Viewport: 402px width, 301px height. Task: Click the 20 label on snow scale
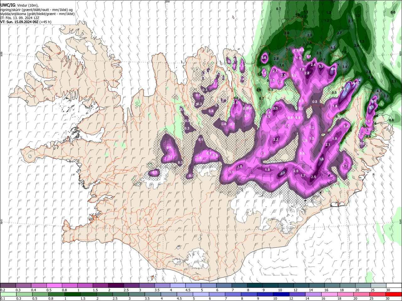pyautogui.click(x=357, y=290)
